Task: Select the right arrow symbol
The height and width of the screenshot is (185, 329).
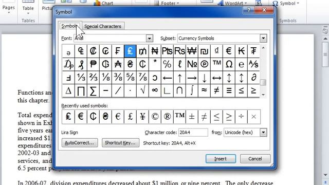Action: coord(192,78)
